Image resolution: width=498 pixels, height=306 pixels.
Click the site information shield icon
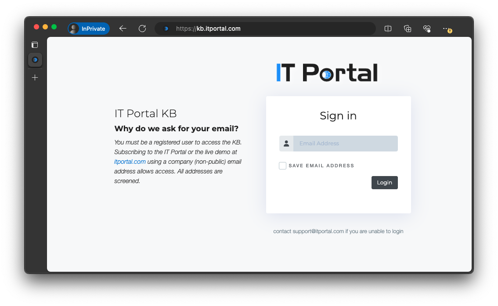pyautogui.click(x=166, y=29)
